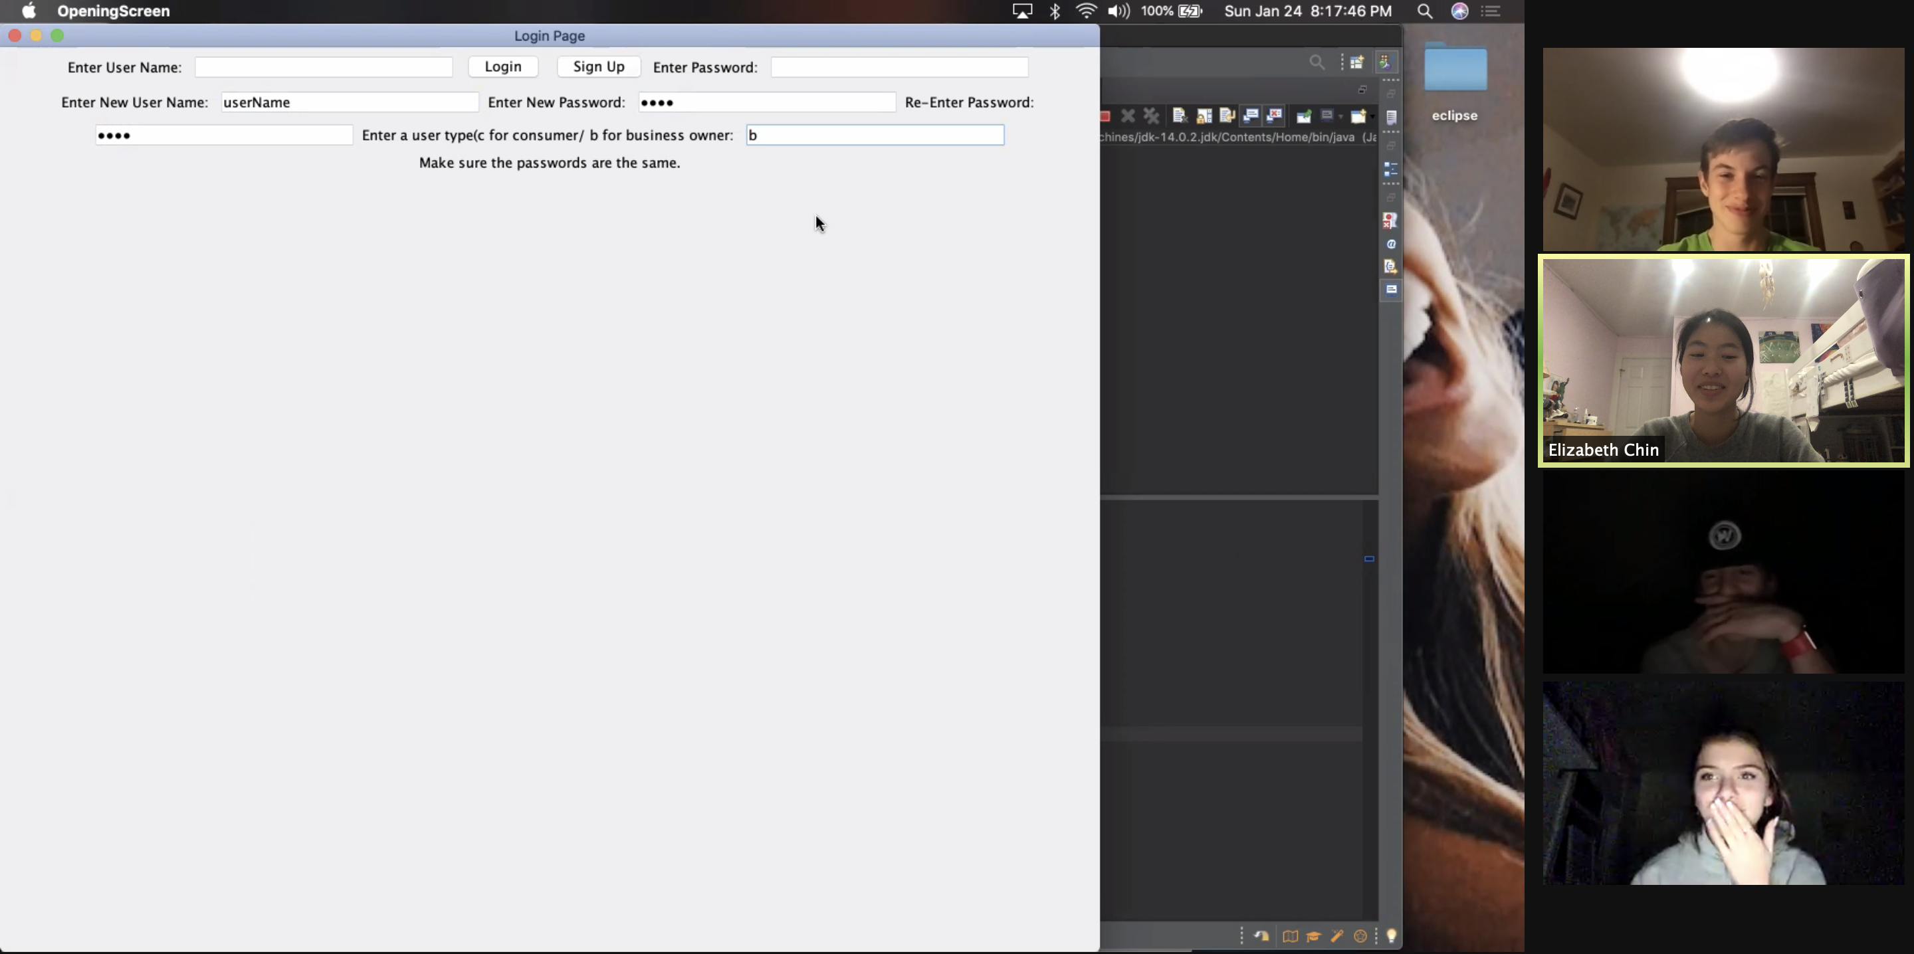The height and width of the screenshot is (954, 1914).
Task: Click the lightbulb tip icon
Action: point(1392,936)
